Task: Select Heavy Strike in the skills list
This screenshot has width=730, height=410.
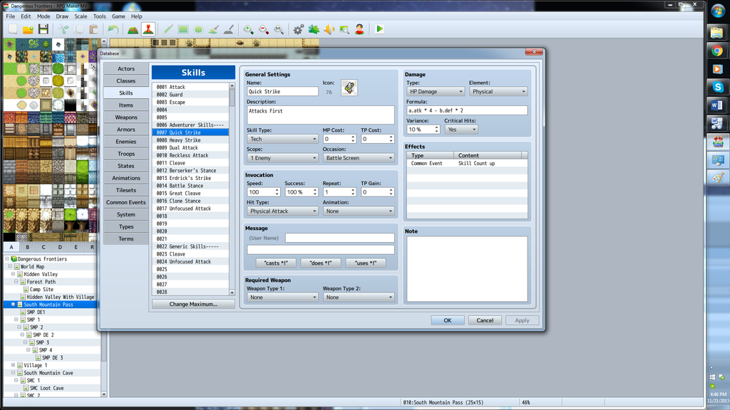Action: pos(185,140)
